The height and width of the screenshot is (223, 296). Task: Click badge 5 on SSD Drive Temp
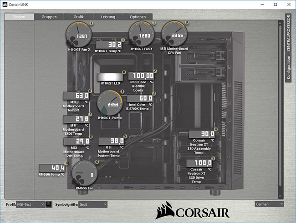213,158
